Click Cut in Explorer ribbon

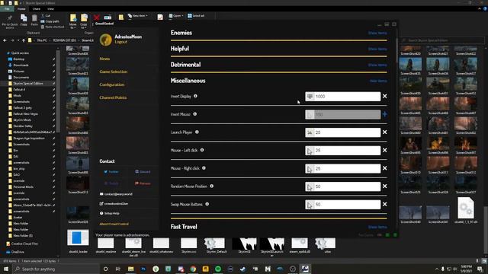click(46, 16)
